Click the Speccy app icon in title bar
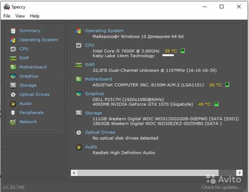Viewport: 249px width, 192px height. [x=7, y=7]
